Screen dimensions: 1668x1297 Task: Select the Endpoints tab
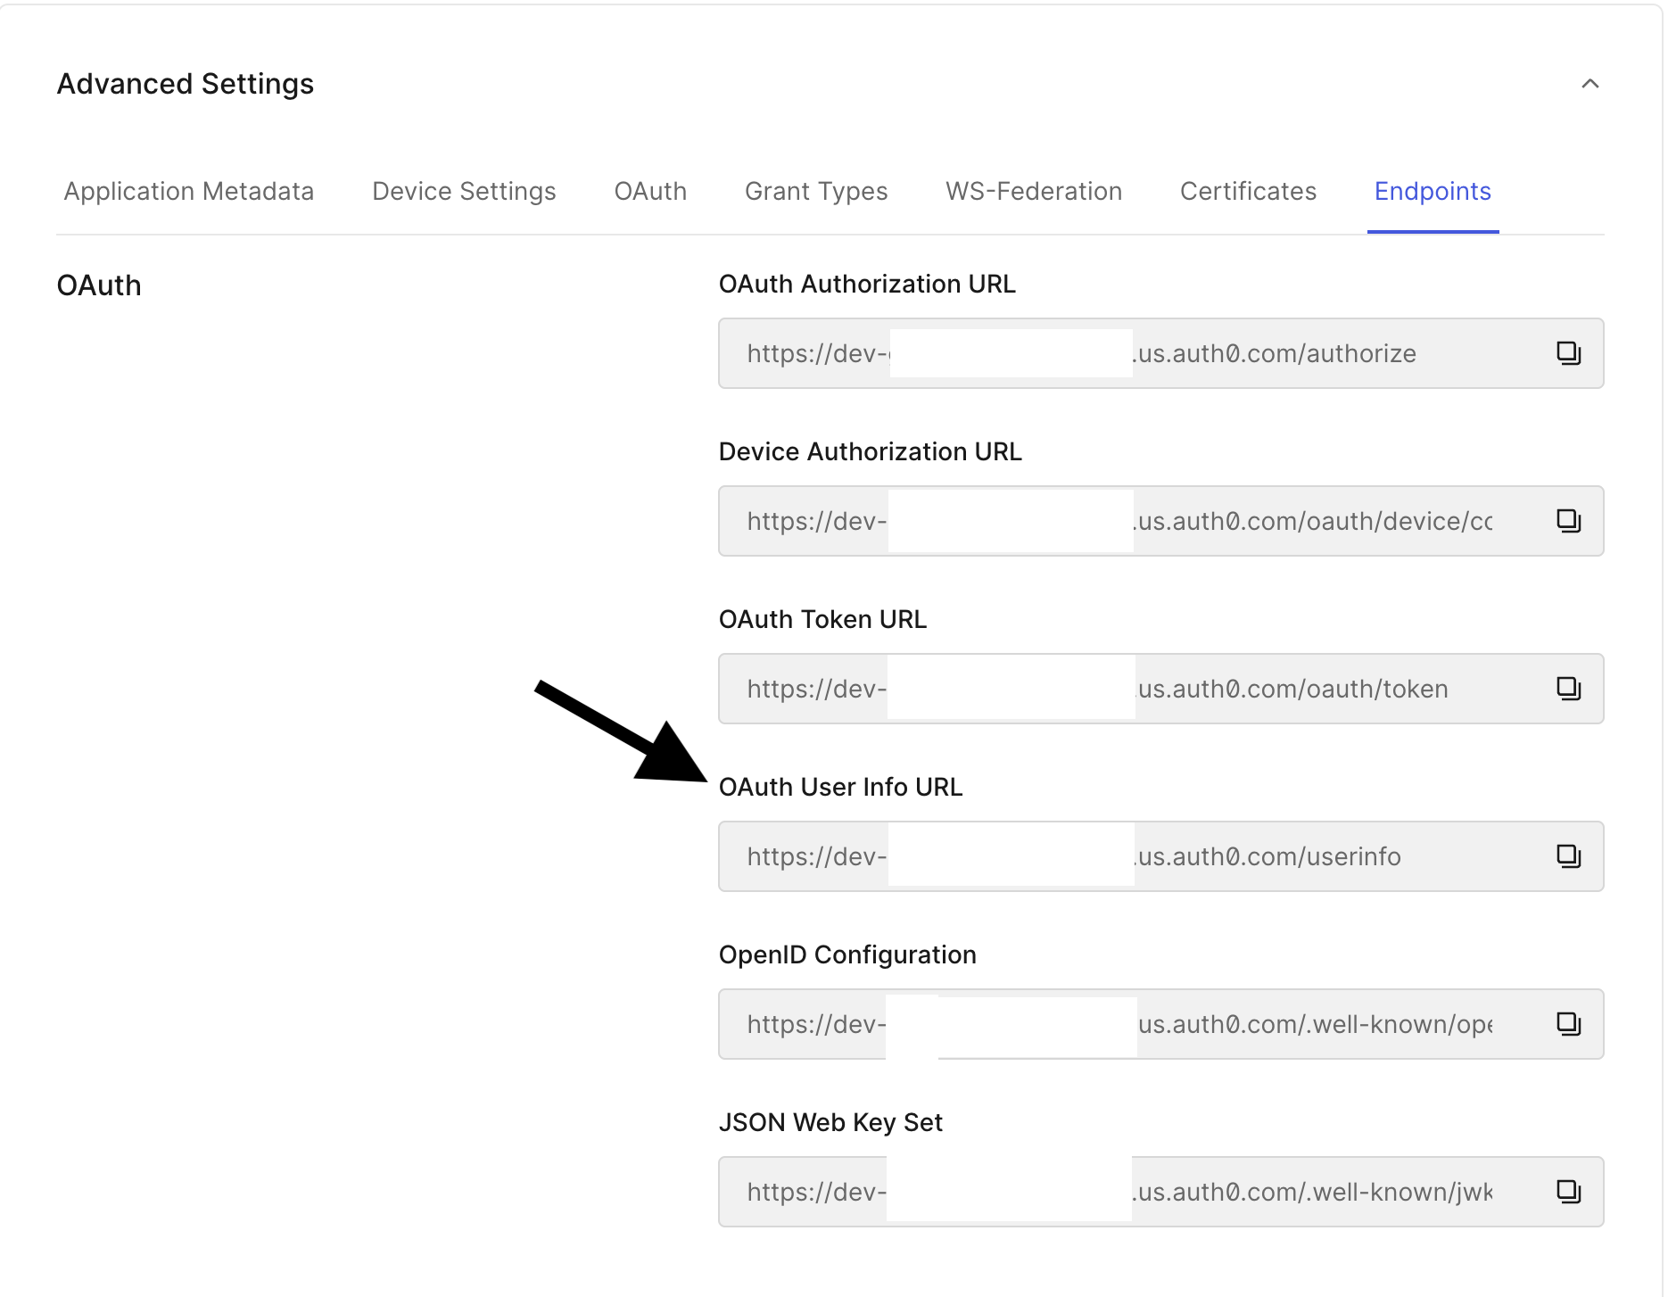pyautogui.click(x=1432, y=191)
